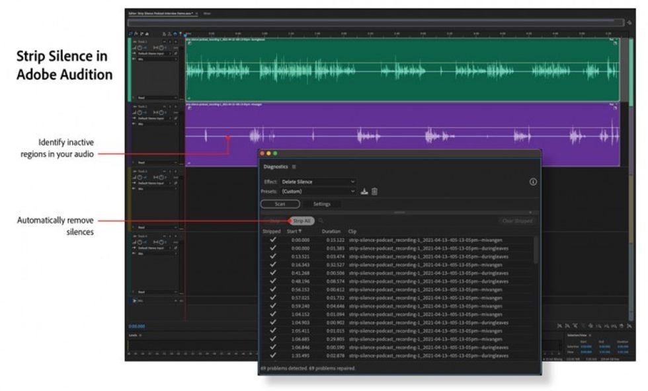This screenshot has width=648, height=391.
Task: Click the Clear Stripped button
Action: [x=517, y=221]
